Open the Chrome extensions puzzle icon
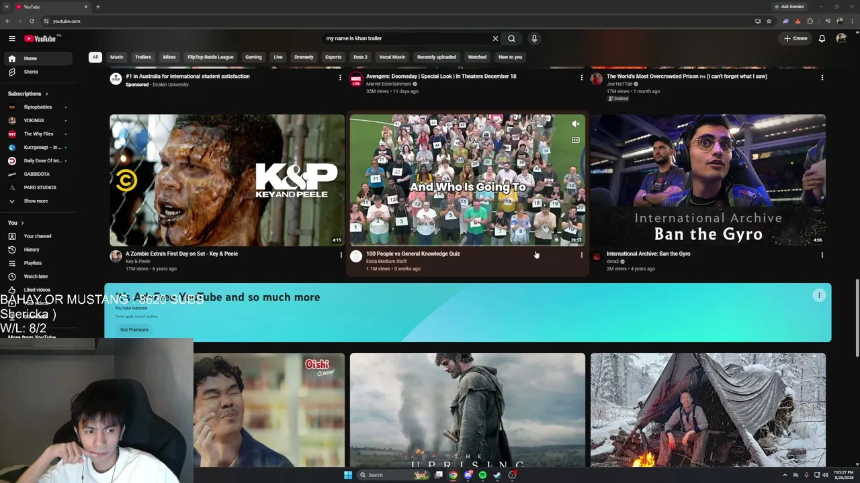860x483 pixels. click(810, 21)
